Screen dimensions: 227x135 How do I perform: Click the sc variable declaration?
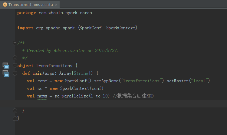[x=40, y=88]
